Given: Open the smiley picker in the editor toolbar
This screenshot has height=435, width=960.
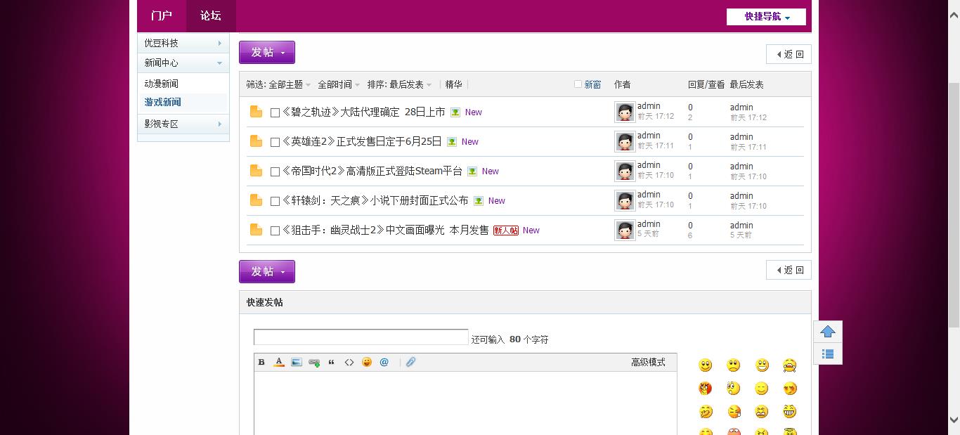Looking at the screenshot, I should (367, 363).
